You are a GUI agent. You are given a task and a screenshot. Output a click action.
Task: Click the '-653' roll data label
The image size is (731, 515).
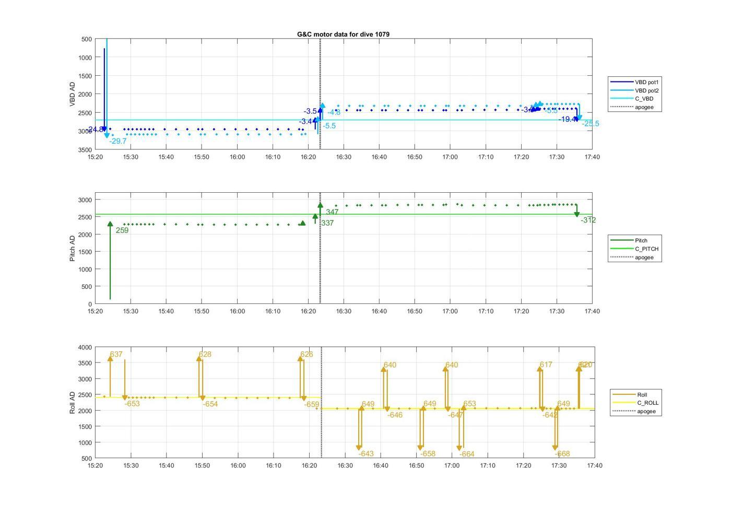[x=132, y=404]
